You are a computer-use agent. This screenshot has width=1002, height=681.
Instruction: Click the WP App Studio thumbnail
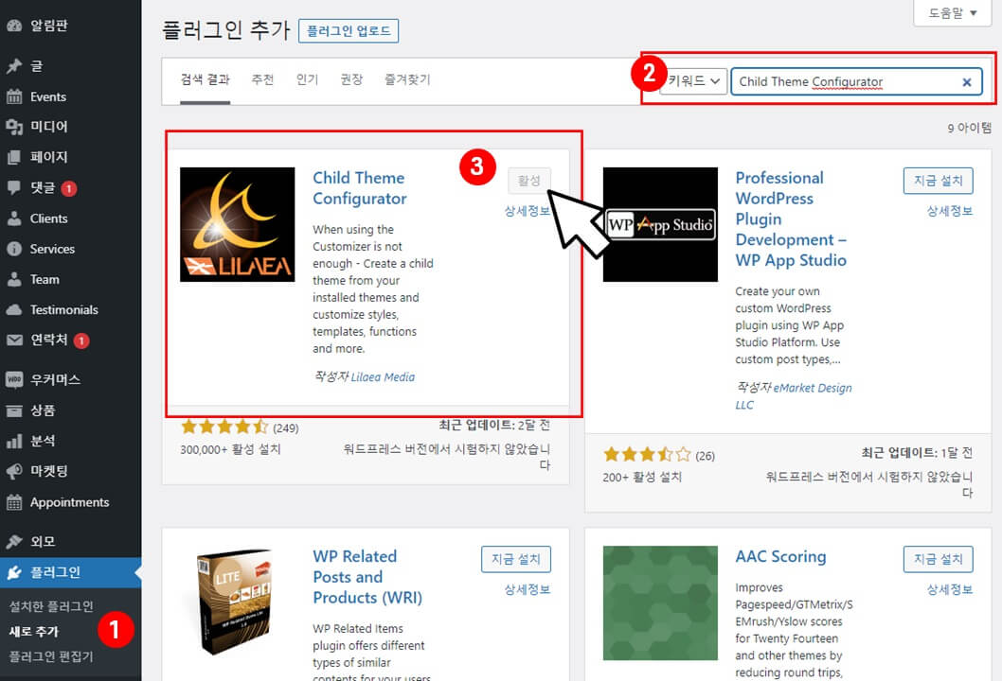pyautogui.click(x=660, y=225)
